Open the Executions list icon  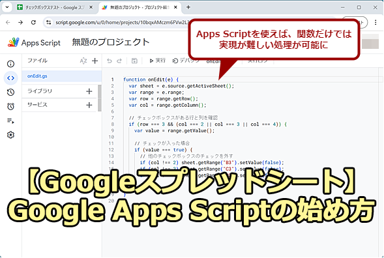pos(10,121)
